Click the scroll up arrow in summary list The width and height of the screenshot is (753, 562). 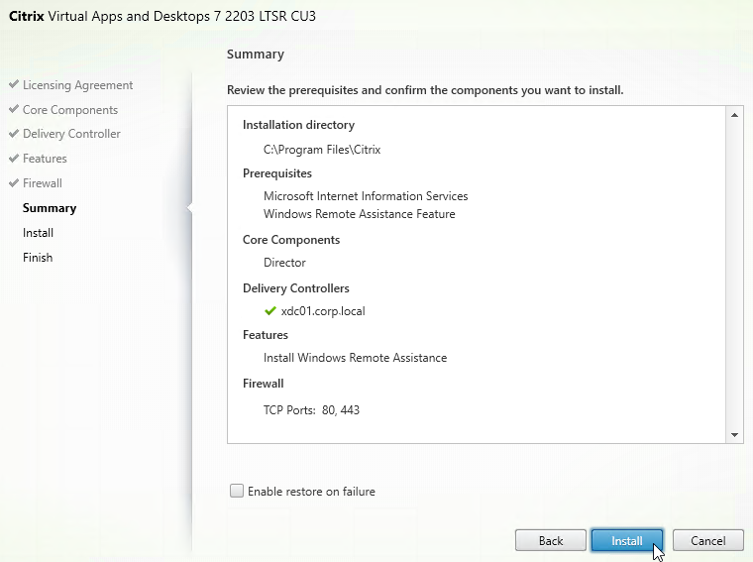(734, 115)
